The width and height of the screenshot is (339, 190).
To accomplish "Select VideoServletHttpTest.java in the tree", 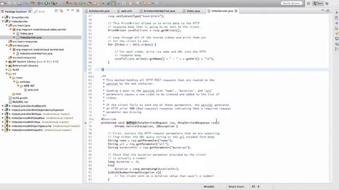I will [36, 53].
